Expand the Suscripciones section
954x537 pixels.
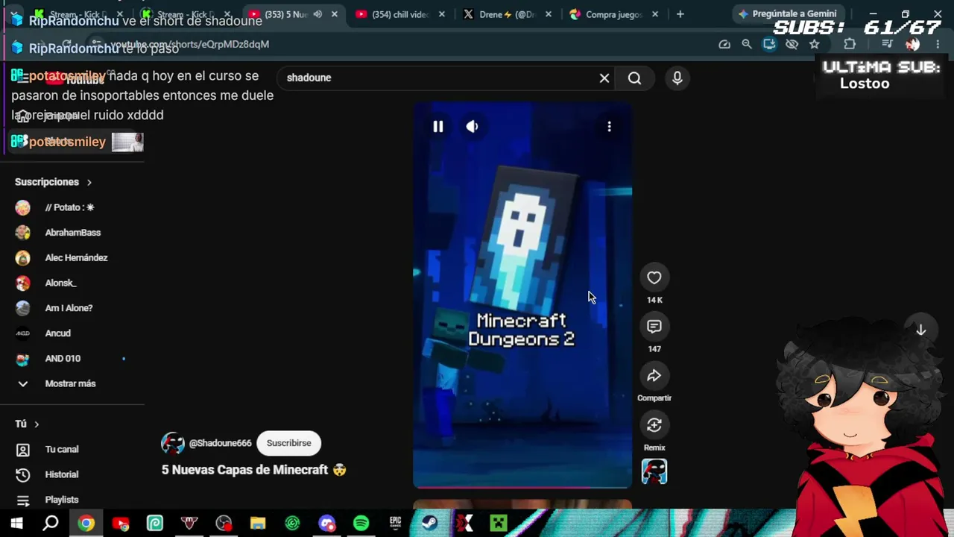pyautogui.click(x=53, y=182)
